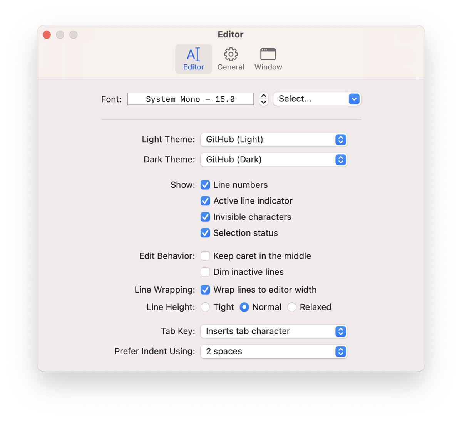Choose the Relaxed line height
The width and height of the screenshot is (462, 421).
pyautogui.click(x=291, y=307)
